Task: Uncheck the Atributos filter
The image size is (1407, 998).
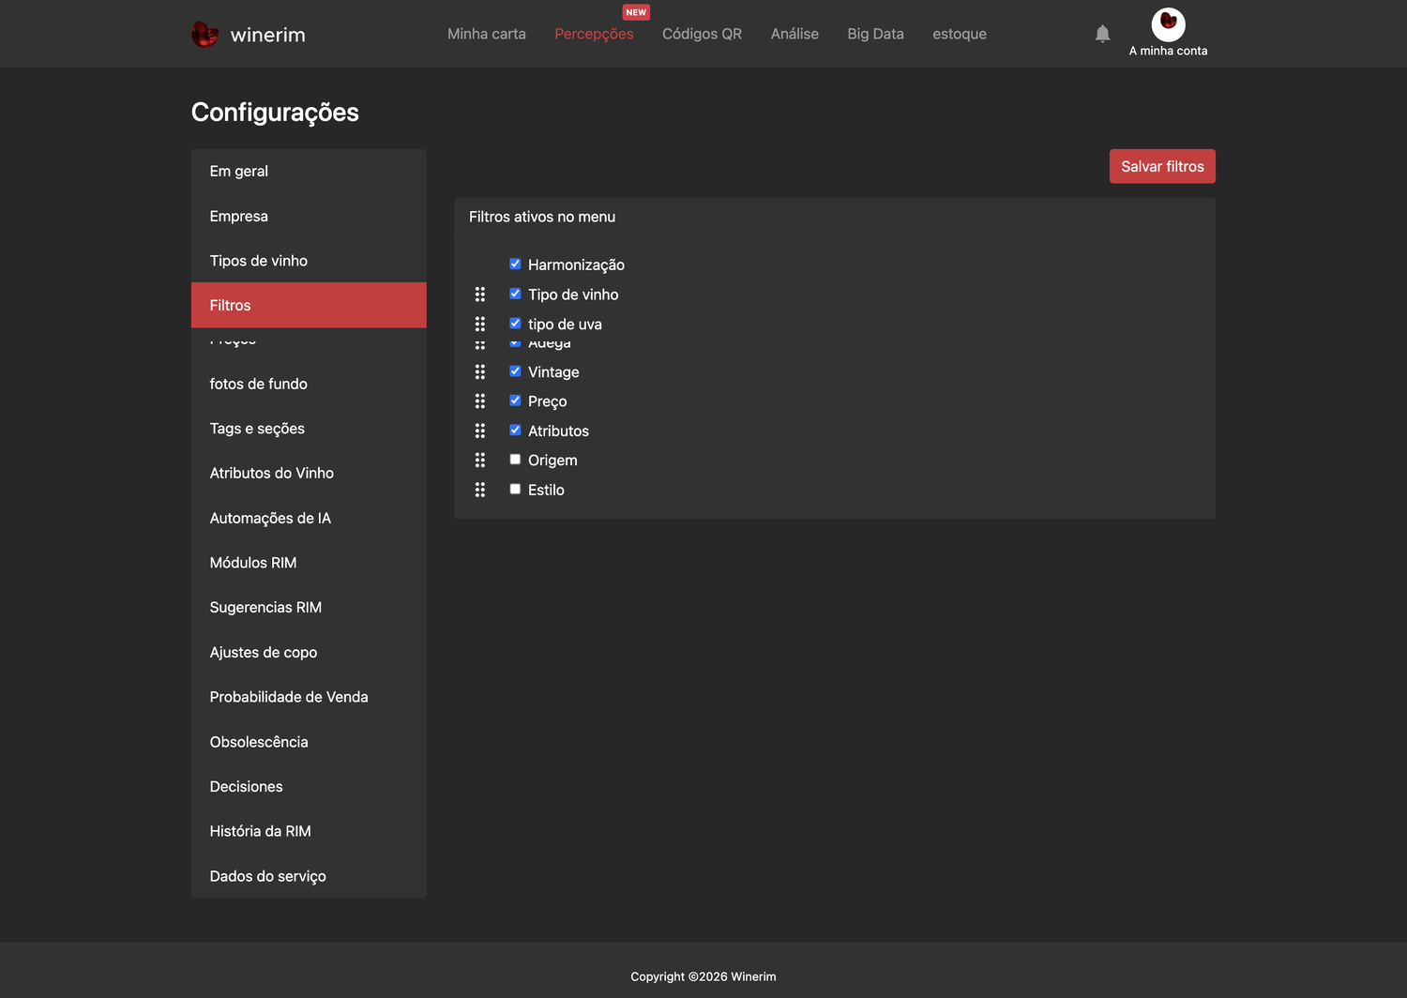Action: point(515,430)
